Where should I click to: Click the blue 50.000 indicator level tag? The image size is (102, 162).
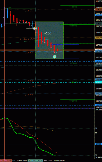point(99,144)
